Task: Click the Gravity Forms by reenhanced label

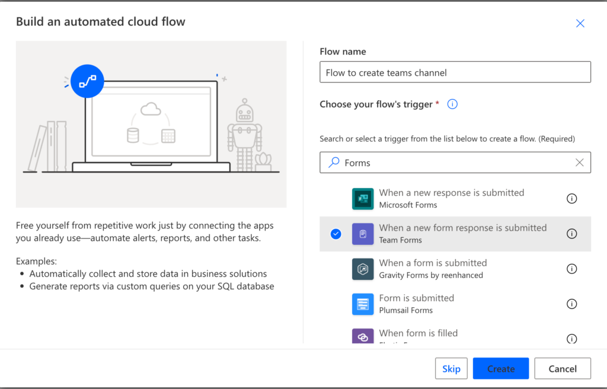Action: [431, 275]
